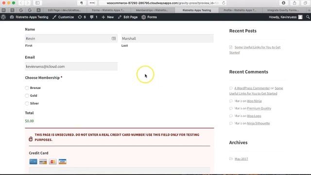Open Premium Quality comment link
The width and height of the screenshot is (311, 175).
259,108
